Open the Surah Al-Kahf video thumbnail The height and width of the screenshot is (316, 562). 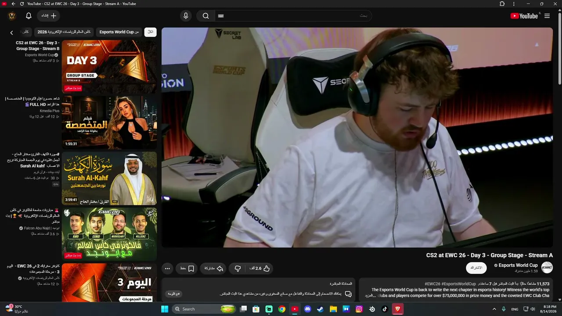109,178
